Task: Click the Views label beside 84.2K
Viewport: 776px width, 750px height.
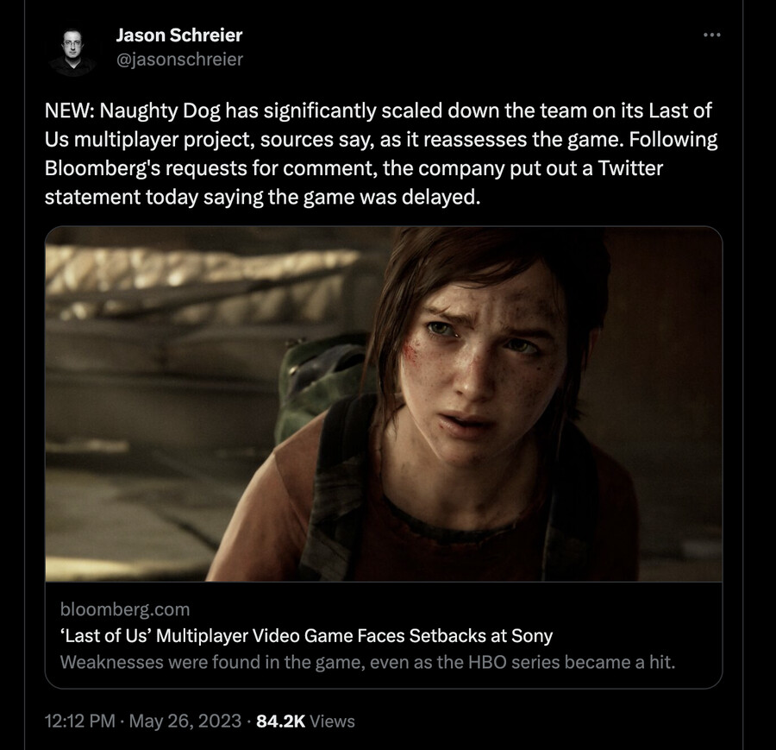Action: [332, 722]
